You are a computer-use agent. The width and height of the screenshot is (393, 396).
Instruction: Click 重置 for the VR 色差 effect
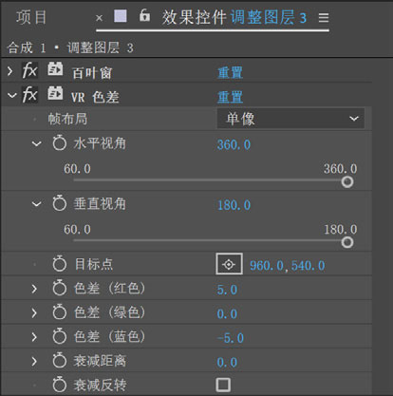click(x=230, y=97)
